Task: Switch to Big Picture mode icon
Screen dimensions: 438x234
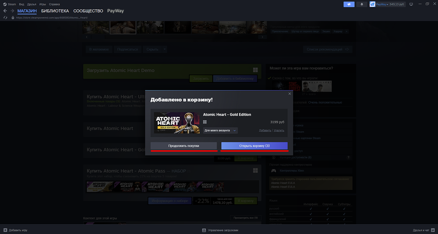Action: coord(411,4)
